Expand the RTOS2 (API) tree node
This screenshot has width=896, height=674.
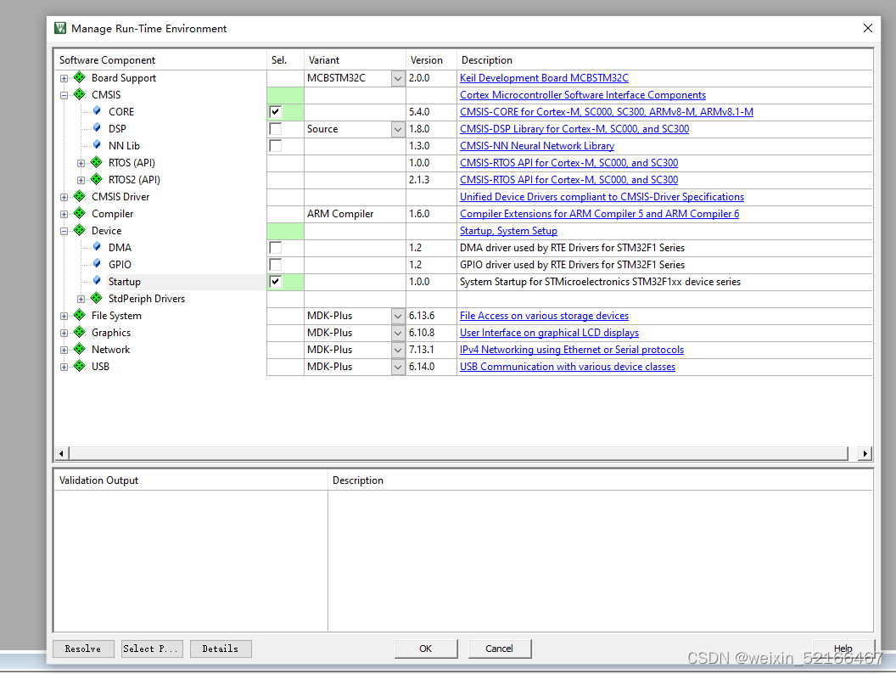(81, 180)
